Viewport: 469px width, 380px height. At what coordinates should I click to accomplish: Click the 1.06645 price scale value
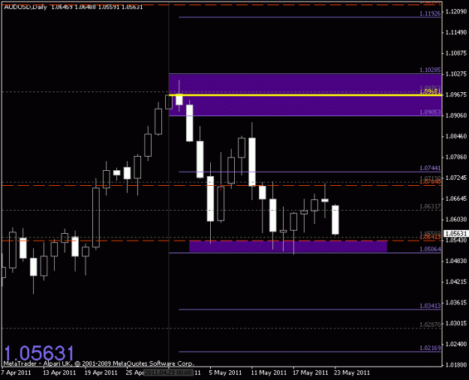(456, 199)
